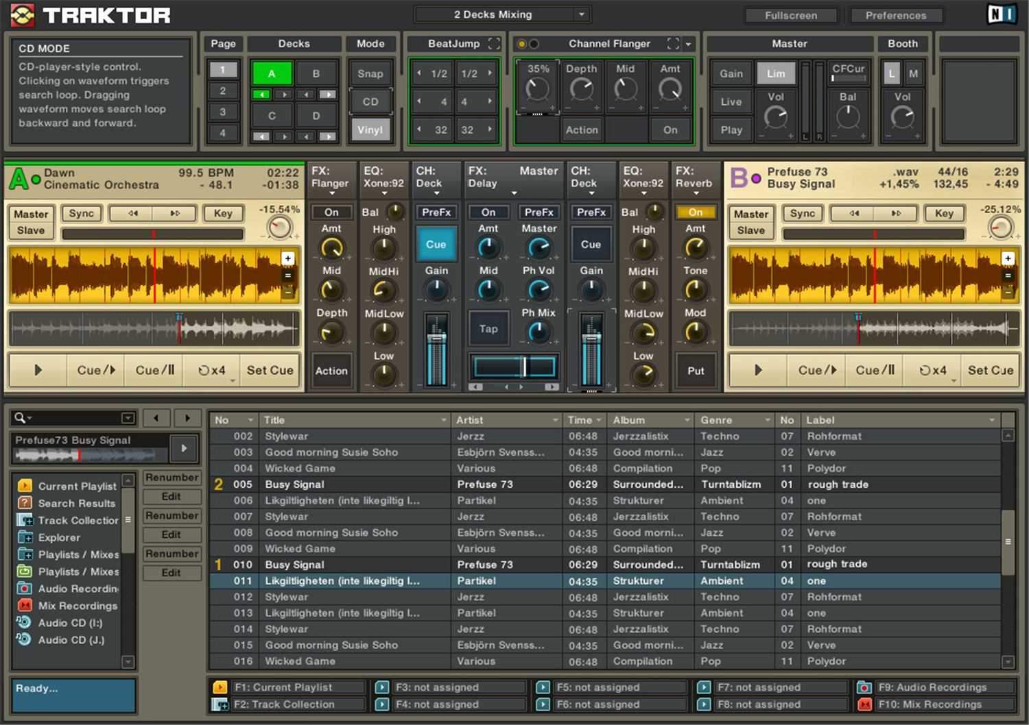The height and width of the screenshot is (725, 1029).
Task: Open the Title column dropdown arrow
Action: pyautogui.click(x=445, y=420)
